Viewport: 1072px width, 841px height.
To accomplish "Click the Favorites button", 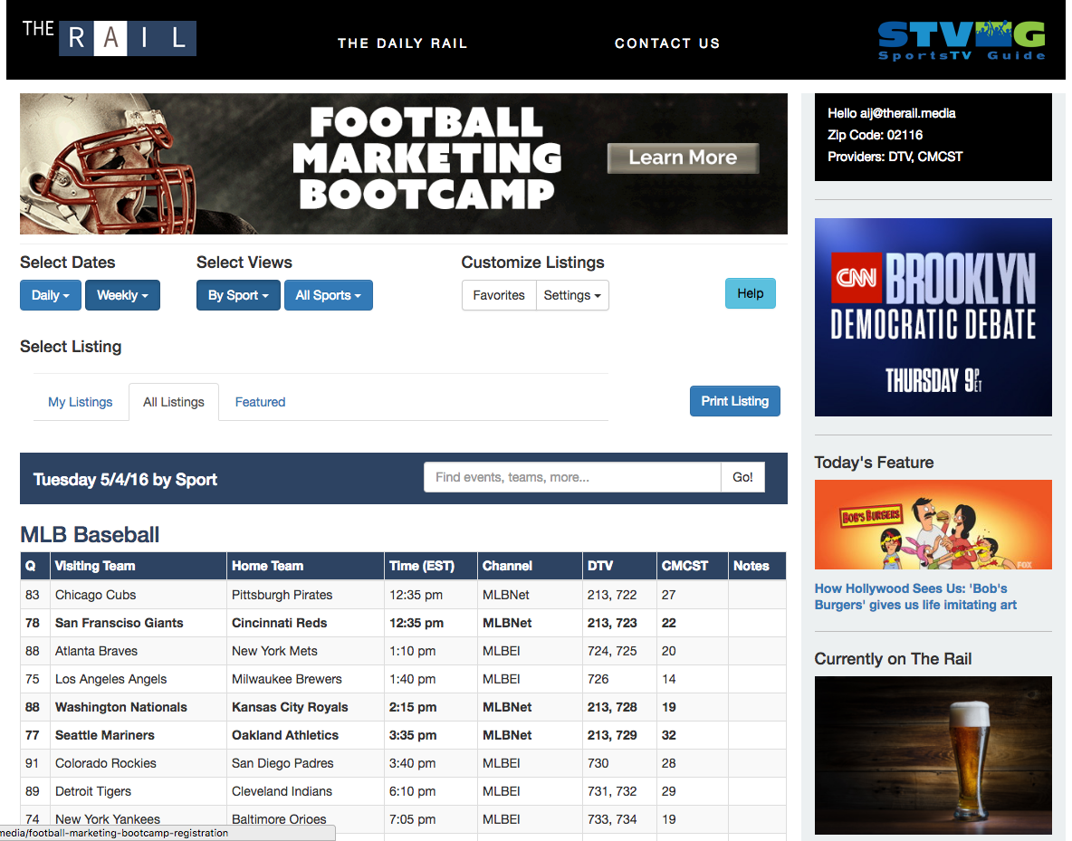I will click(x=499, y=295).
